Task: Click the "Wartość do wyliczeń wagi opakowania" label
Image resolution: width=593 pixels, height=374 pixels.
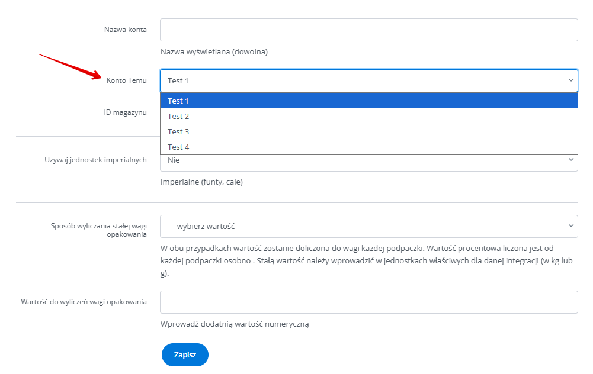Action: coord(84,302)
